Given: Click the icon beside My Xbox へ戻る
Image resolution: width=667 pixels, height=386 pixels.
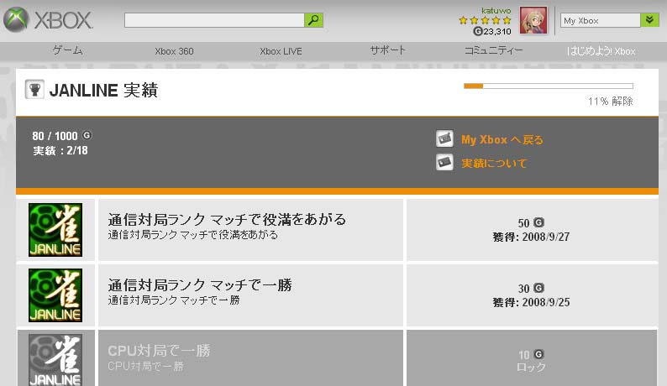Looking at the screenshot, I should click(x=444, y=138).
